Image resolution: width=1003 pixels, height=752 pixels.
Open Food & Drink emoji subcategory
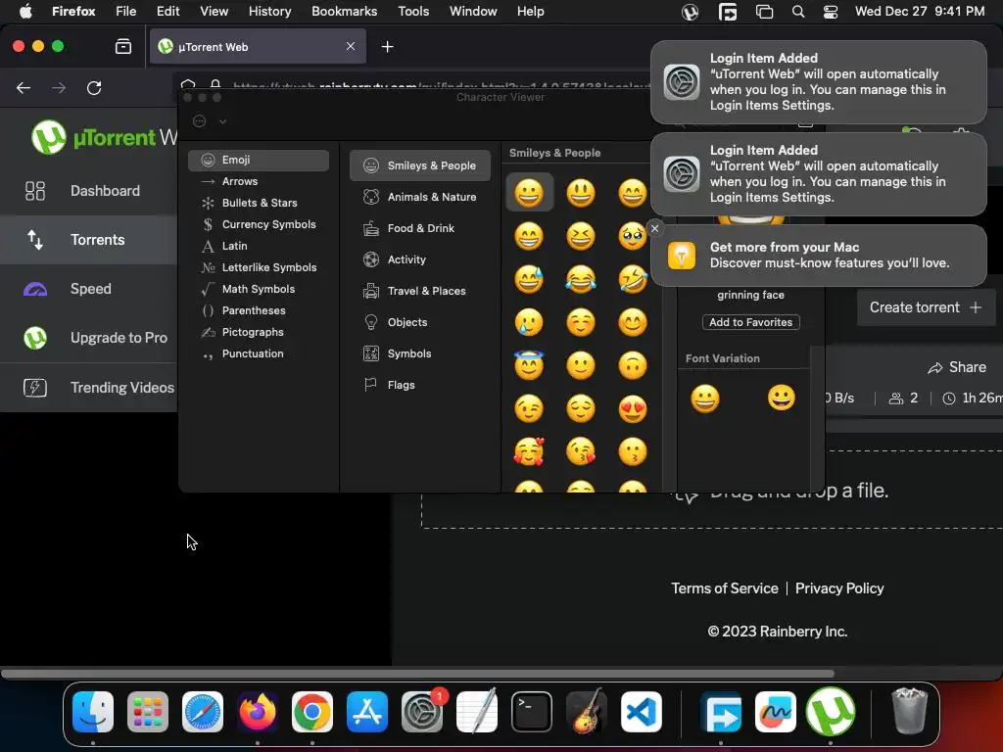(x=419, y=228)
